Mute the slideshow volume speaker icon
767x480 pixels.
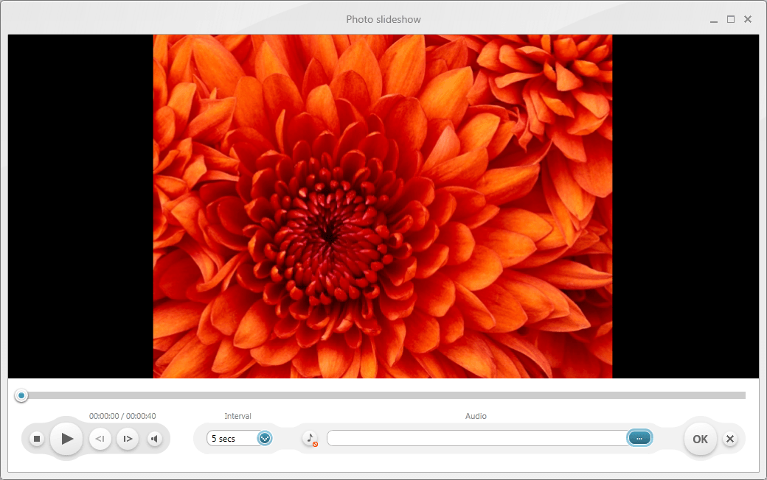pyautogui.click(x=154, y=439)
